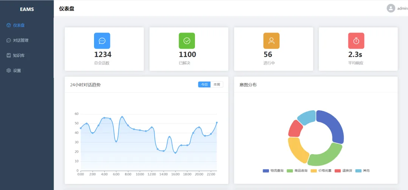Click the 56 in-progress value
The width and height of the screenshot is (408, 190).
click(268, 54)
